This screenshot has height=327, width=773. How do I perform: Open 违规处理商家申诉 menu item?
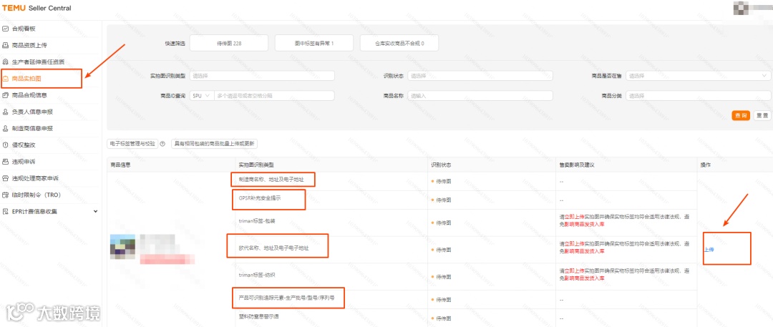[x=35, y=178]
